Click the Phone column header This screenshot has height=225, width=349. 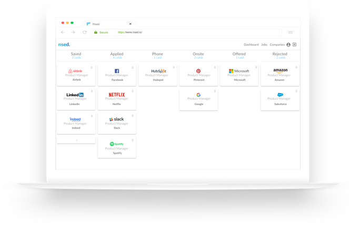(x=157, y=54)
